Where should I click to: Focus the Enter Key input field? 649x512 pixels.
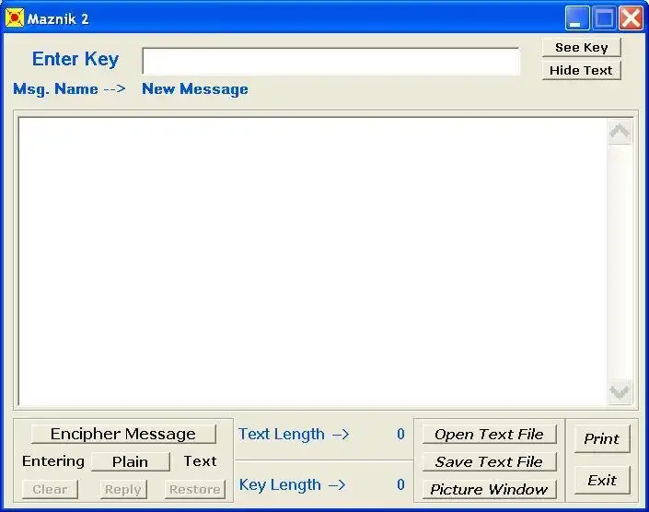coord(330,62)
